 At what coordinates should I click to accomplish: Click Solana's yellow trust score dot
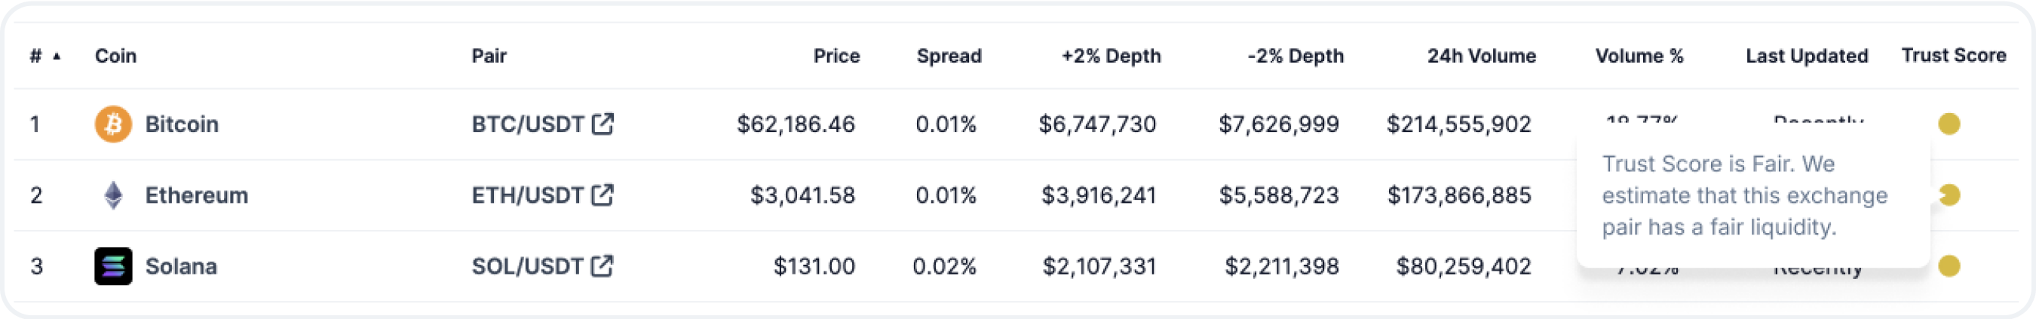[1949, 266]
